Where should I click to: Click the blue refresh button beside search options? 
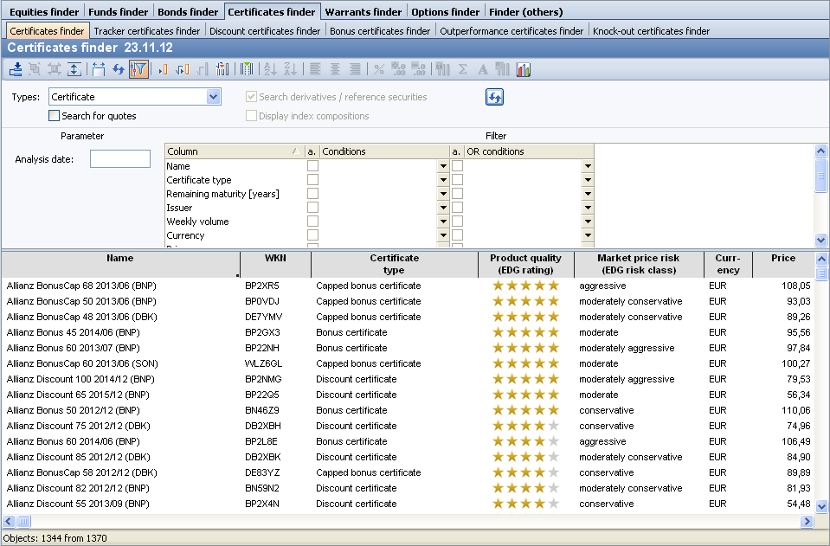click(x=494, y=98)
